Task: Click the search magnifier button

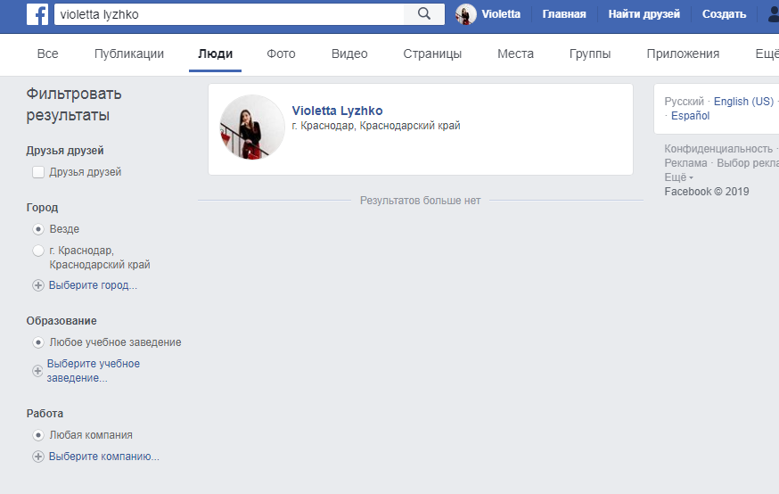Action: [x=423, y=14]
